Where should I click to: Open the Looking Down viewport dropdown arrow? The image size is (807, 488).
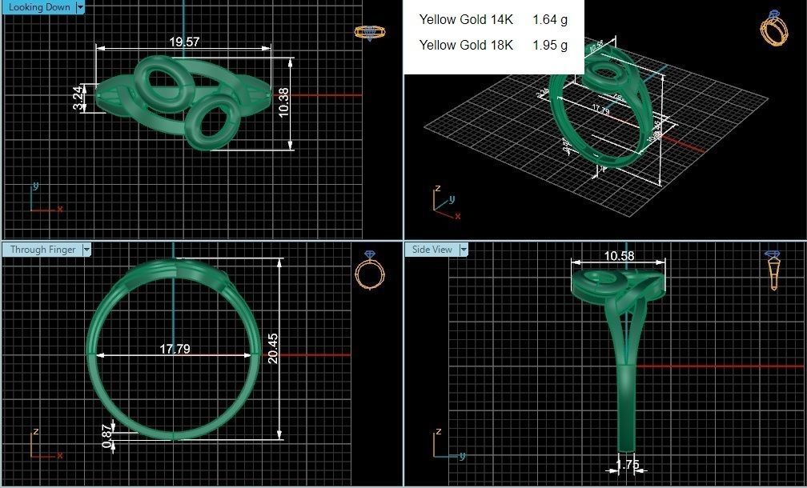point(80,7)
